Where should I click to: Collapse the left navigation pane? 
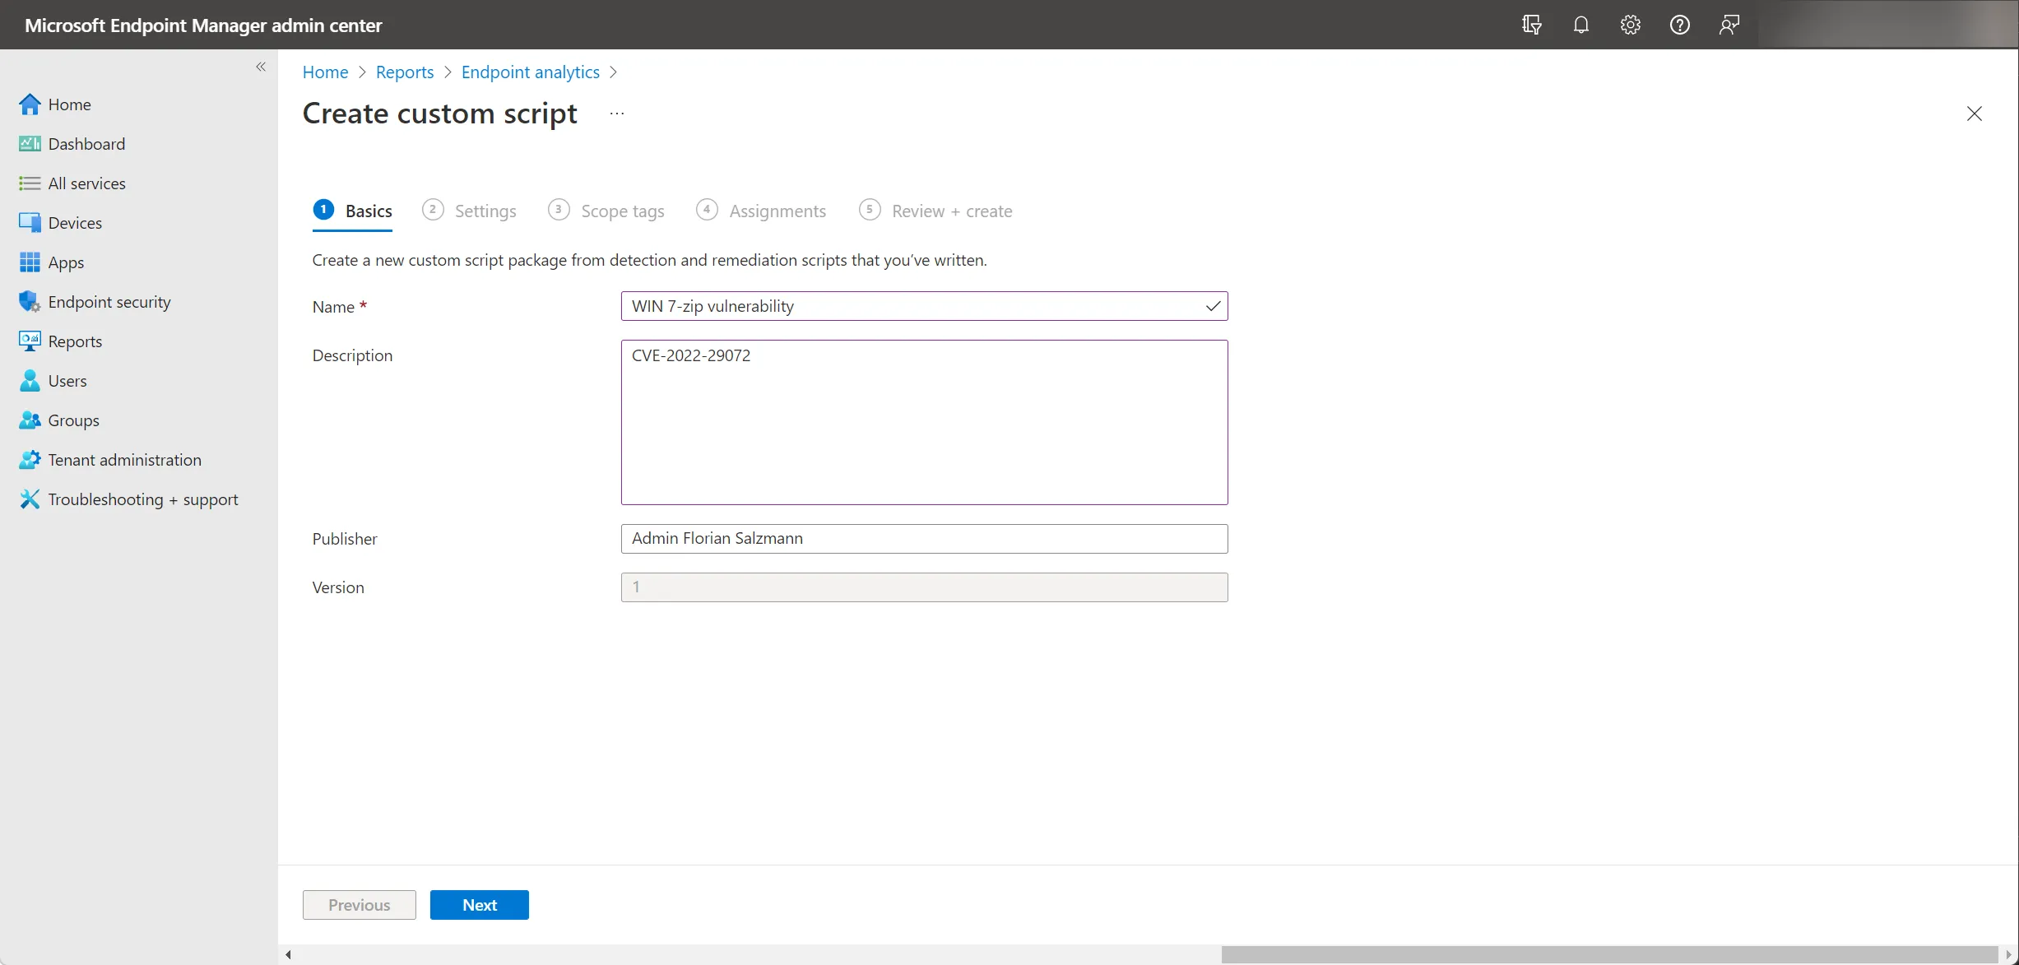[261, 67]
